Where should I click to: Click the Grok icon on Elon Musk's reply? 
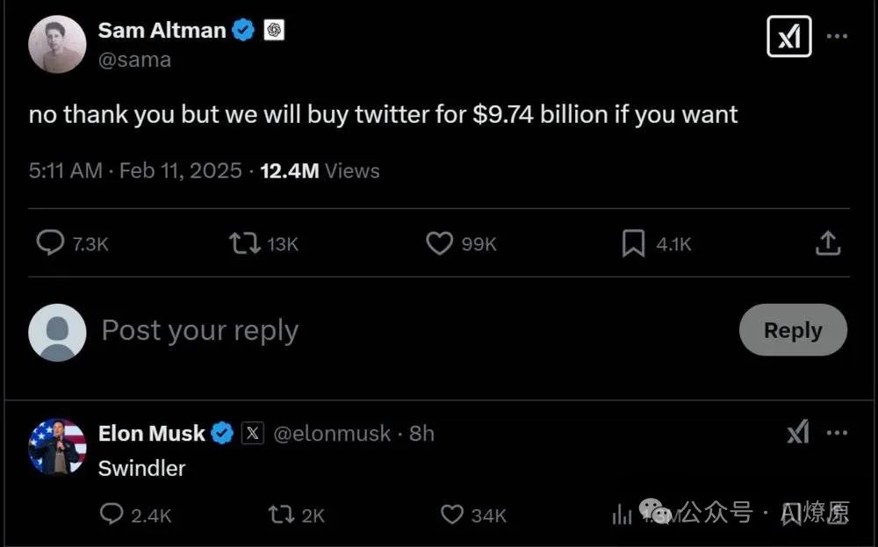[798, 432]
